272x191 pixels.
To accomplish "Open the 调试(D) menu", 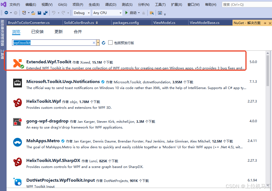I will click(x=111, y=4).
